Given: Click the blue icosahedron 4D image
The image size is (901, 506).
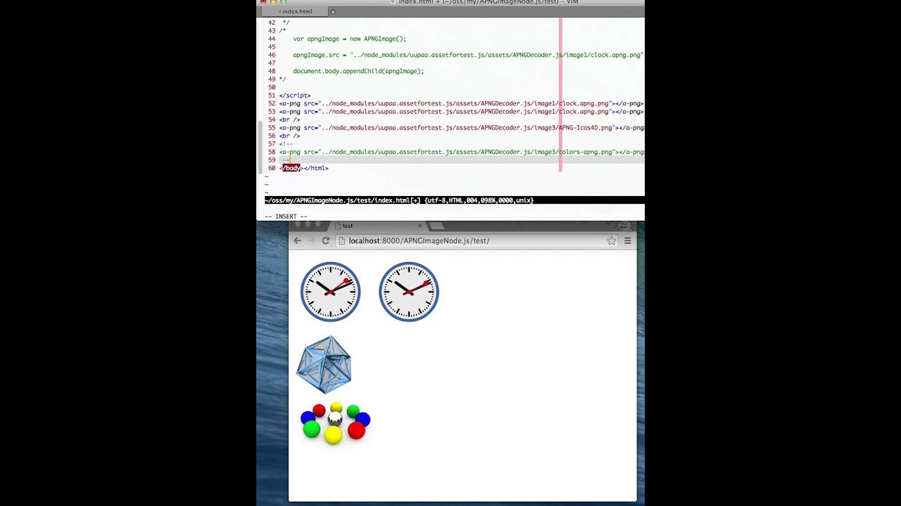Looking at the screenshot, I should [x=324, y=365].
